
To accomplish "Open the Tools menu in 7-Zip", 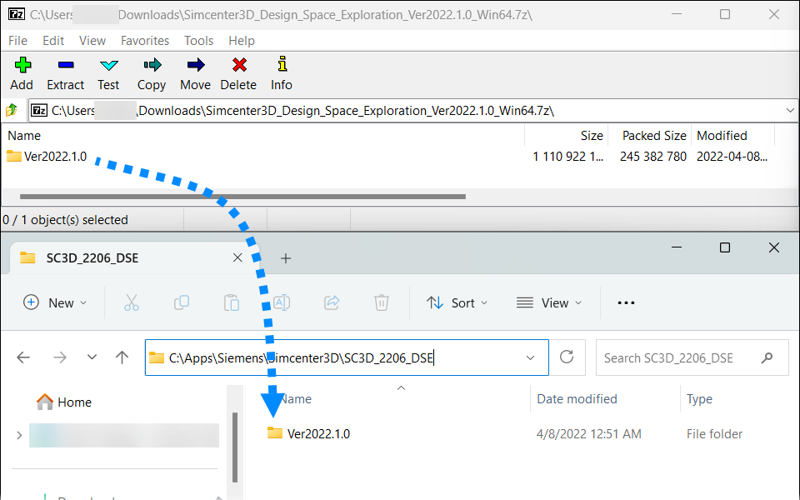I will (198, 40).
